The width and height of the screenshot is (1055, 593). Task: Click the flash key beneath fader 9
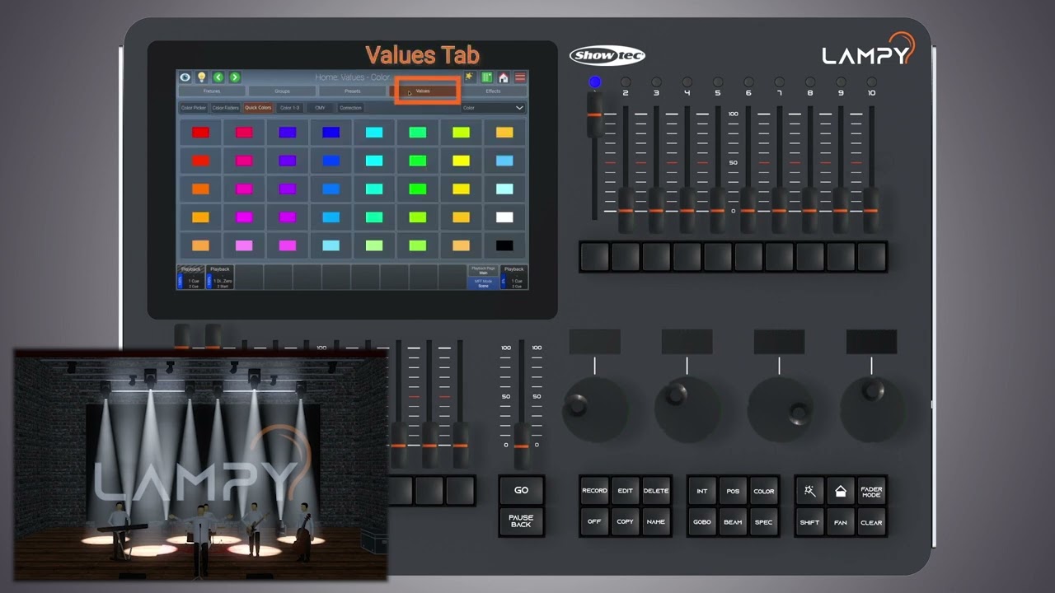point(841,257)
